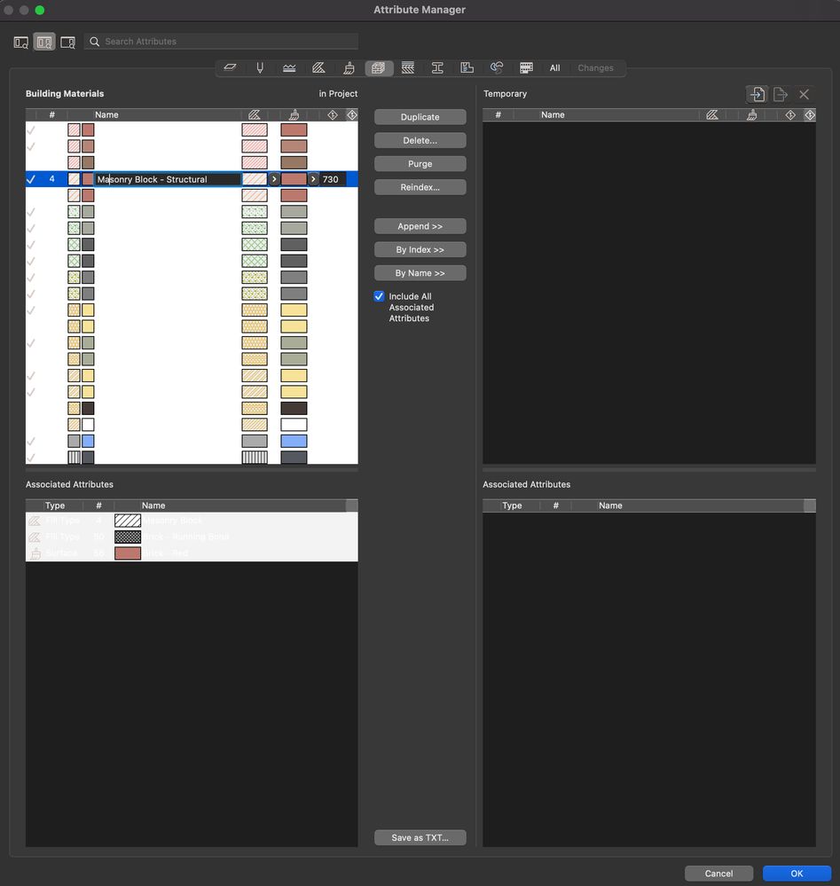Click the import attributes file icon
The width and height of the screenshot is (840, 886).
tap(757, 94)
